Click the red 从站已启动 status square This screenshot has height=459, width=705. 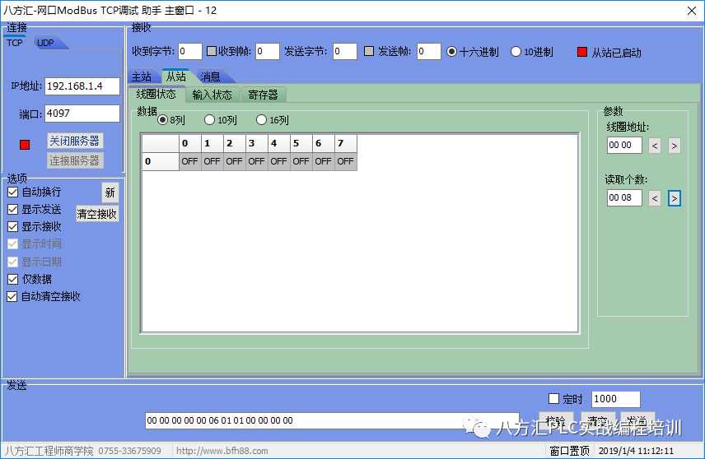[582, 52]
